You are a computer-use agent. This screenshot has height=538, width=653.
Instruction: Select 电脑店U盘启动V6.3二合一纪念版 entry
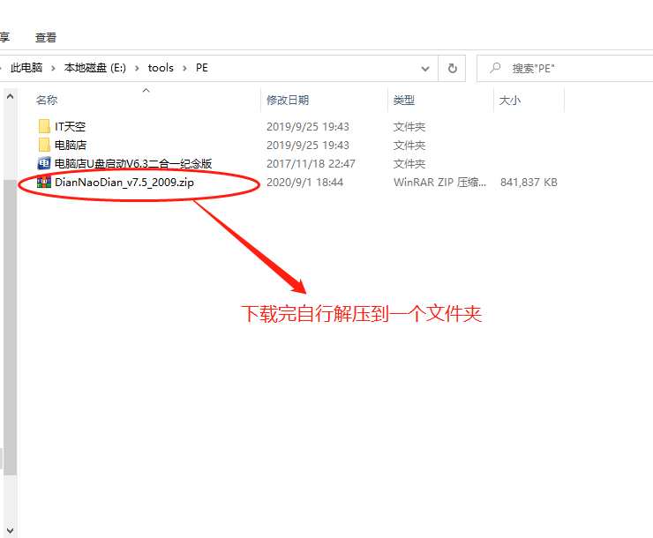click(x=133, y=163)
